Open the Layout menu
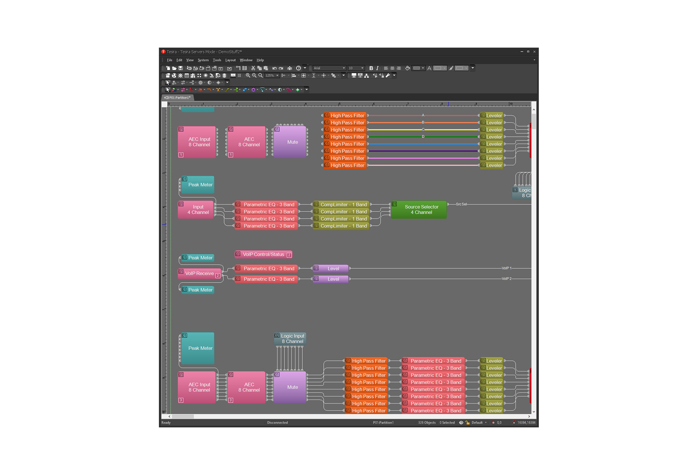The image size is (697, 475). 230,60
